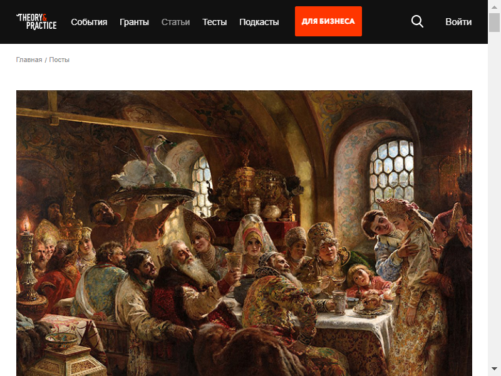The height and width of the screenshot is (376, 501).
Task: Select the Статьи navigation item
Action: point(175,22)
